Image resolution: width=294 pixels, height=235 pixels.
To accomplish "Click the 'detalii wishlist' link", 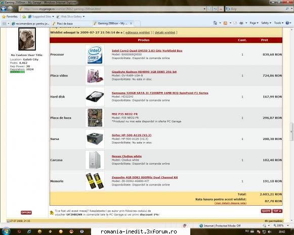I will click(x=165, y=32).
